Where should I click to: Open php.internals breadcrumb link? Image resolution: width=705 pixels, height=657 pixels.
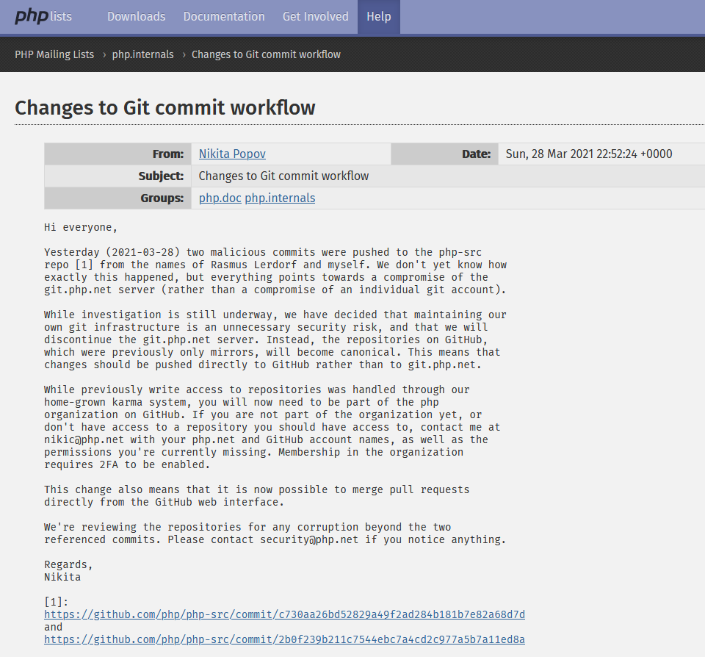pyautogui.click(x=142, y=54)
